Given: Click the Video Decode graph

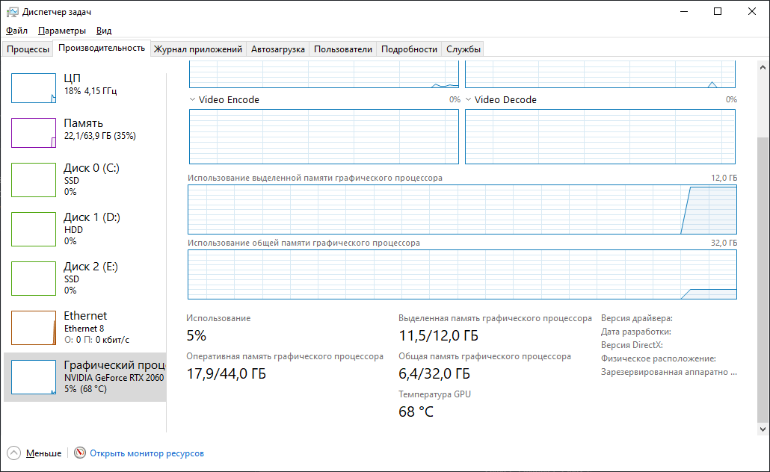Looking at the screenshot, I should 600,137.
